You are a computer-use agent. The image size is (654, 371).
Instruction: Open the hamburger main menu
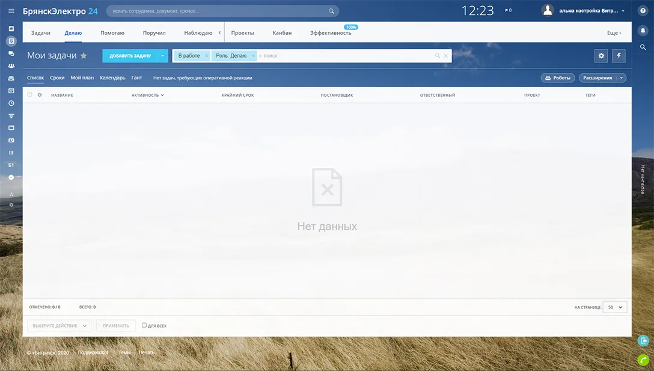point(11,11)
